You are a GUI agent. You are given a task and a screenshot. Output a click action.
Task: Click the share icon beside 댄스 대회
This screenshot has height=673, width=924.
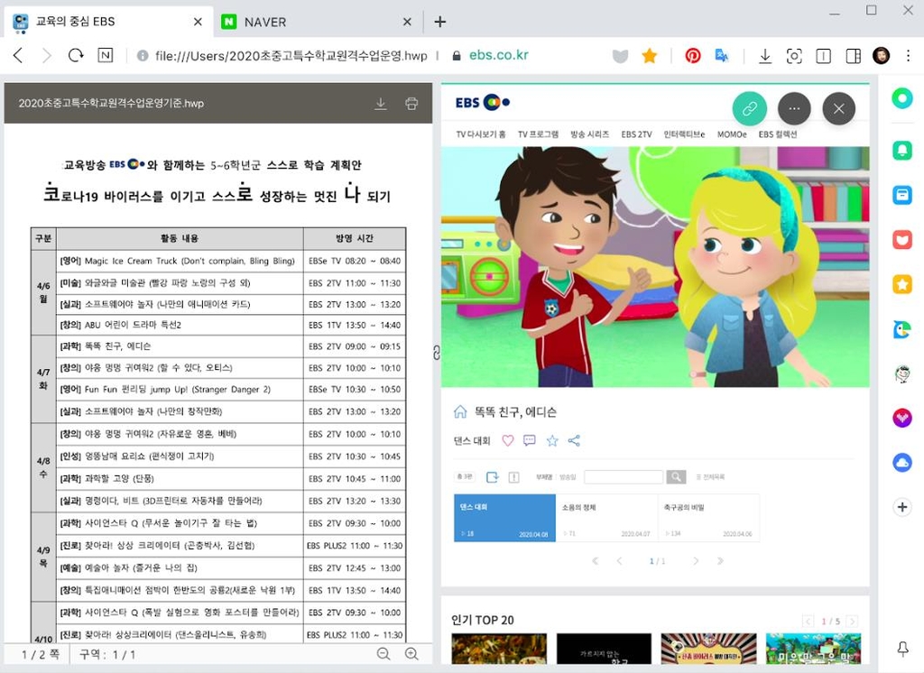(574, 441)
